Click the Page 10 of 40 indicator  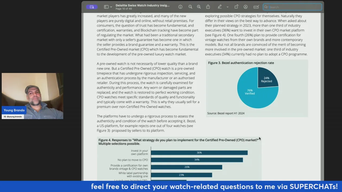click(124, 9)
